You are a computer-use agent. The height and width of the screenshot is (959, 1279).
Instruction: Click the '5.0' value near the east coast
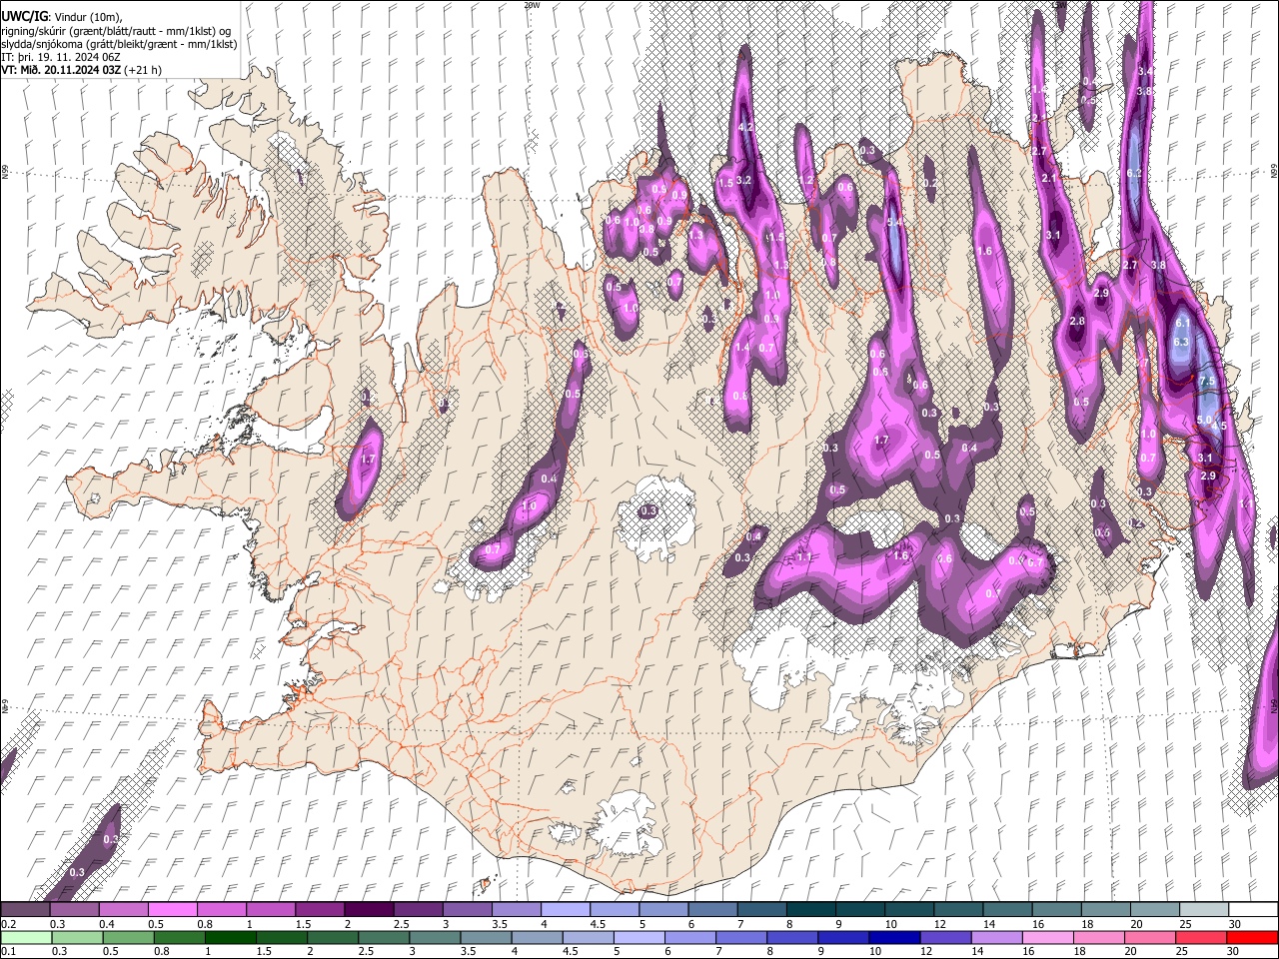pos(1205,421)
